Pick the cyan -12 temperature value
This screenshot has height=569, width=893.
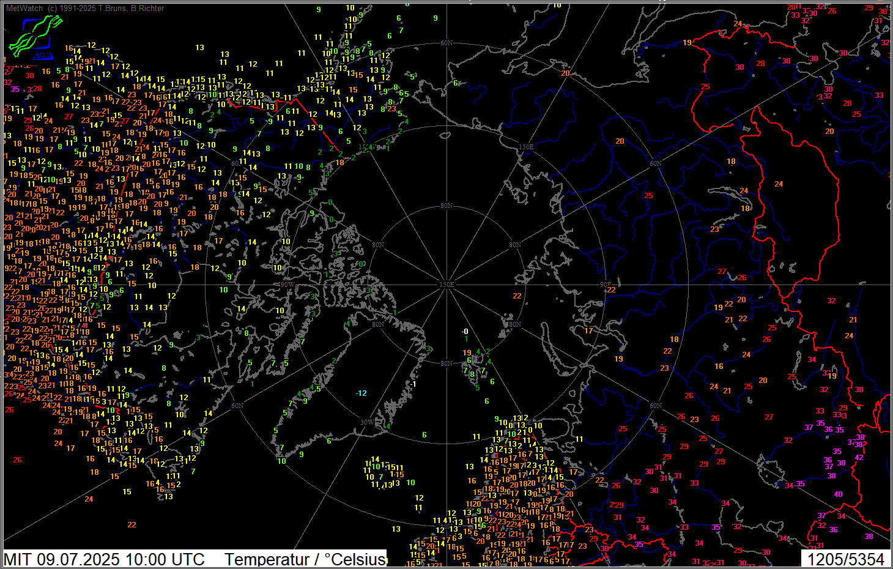[361, 393]
